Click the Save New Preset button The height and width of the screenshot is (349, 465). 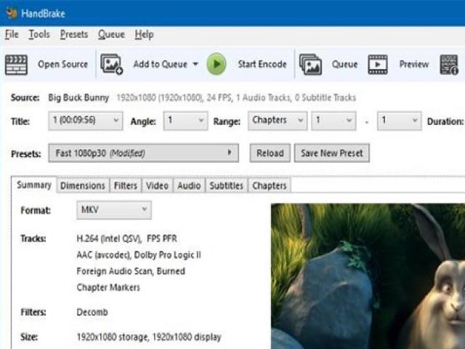pos(332,153)
